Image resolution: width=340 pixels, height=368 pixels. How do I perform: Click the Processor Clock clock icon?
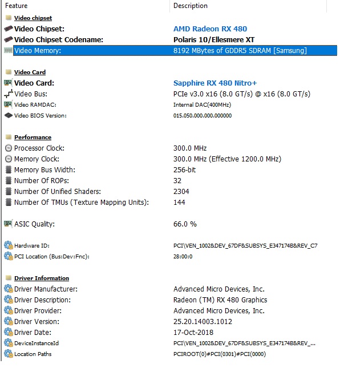pos(9,148)
